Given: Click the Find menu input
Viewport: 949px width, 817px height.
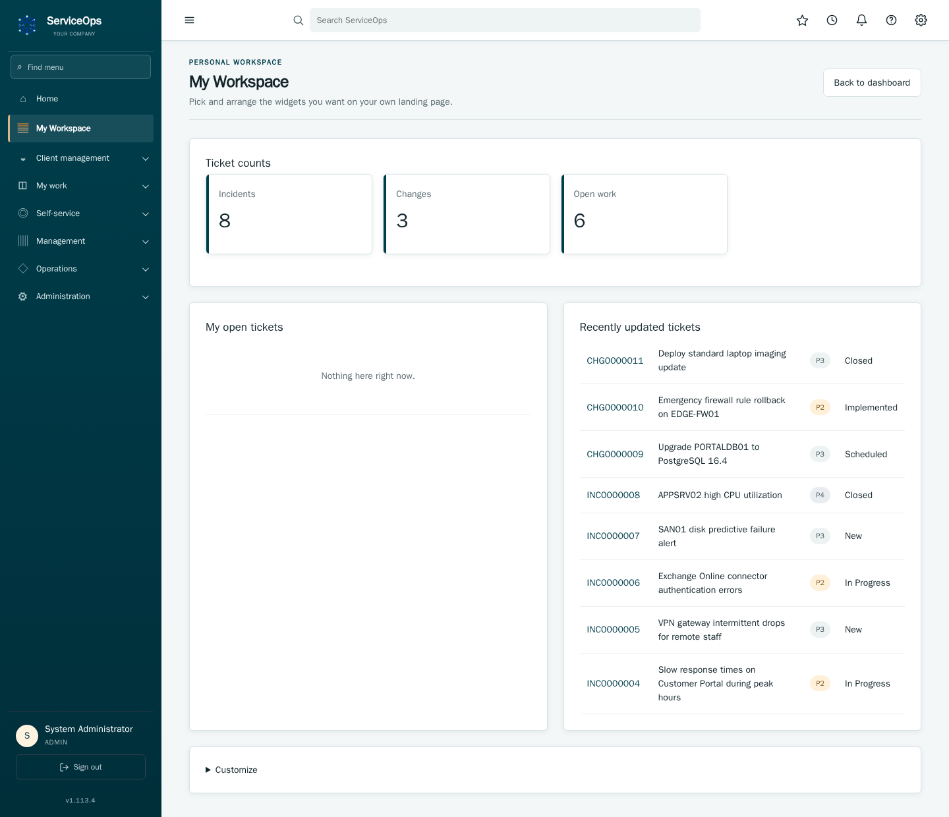Looking at the screenshot, I should [x=80, y=67].
